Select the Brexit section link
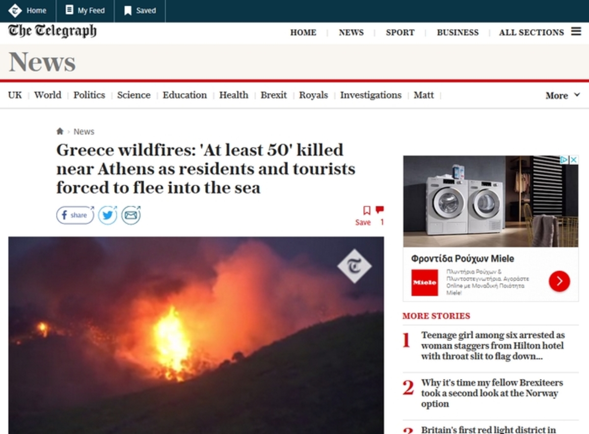Viewport: 589px width, 434px height. coord(273,95)
